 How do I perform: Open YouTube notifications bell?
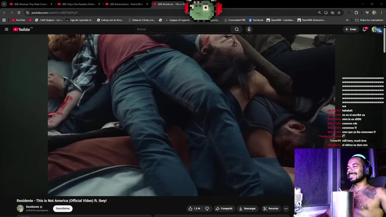[364, 29]
